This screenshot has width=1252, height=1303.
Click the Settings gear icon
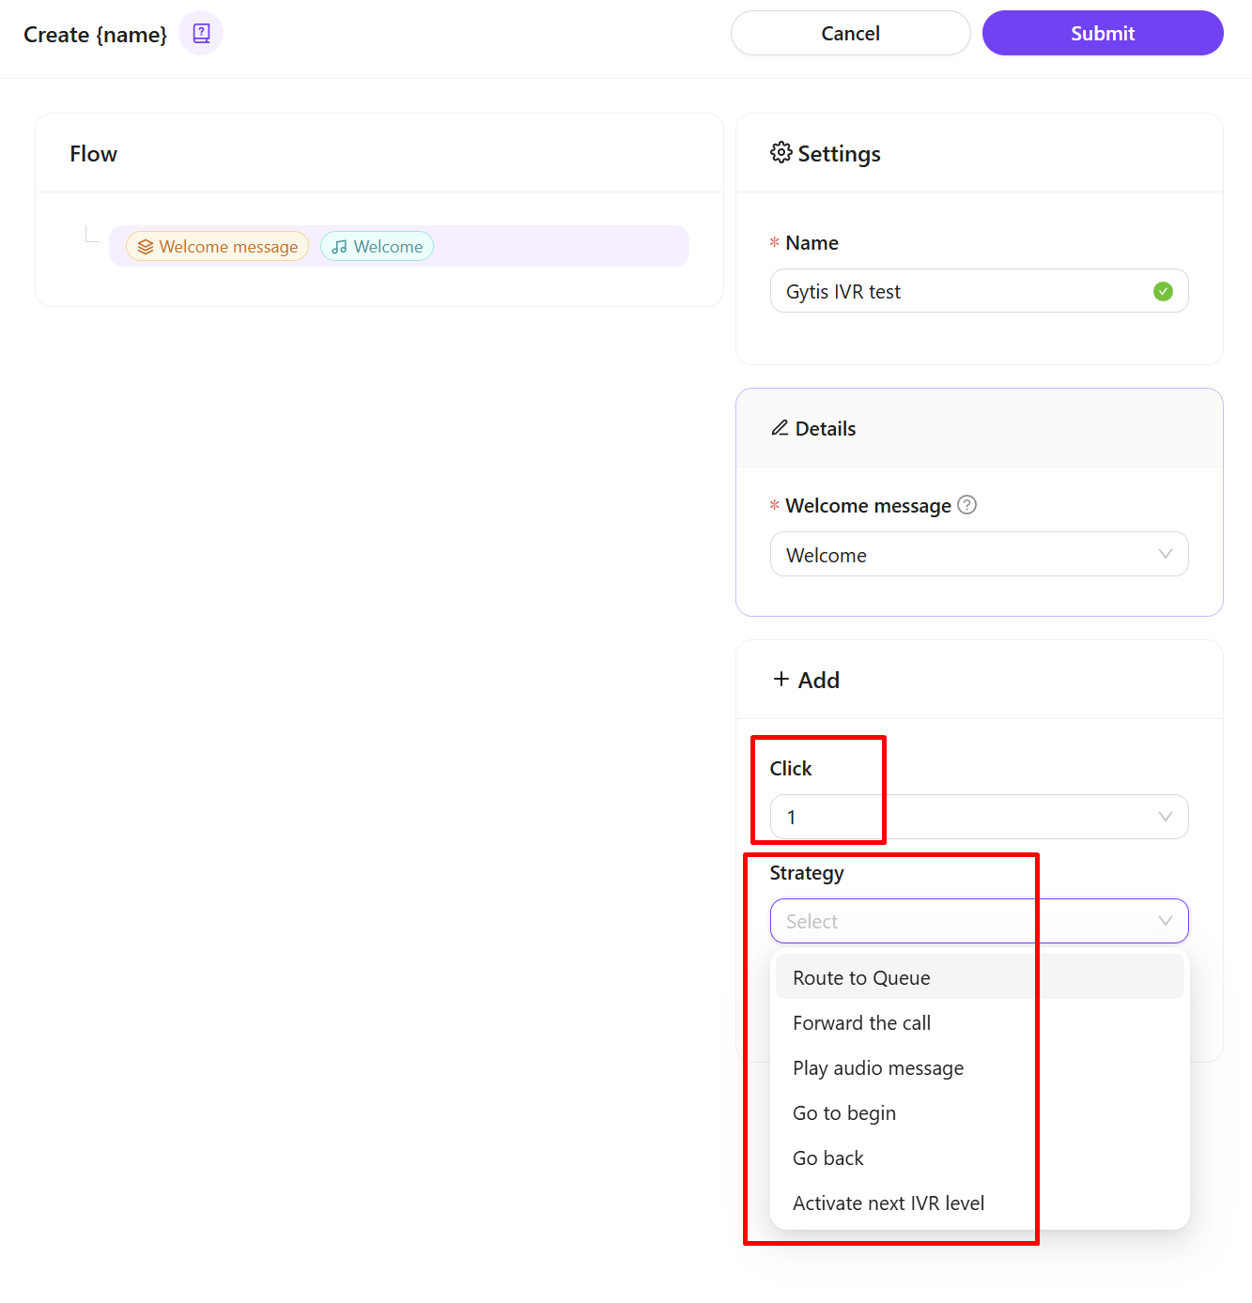click(x=781, y=153)
